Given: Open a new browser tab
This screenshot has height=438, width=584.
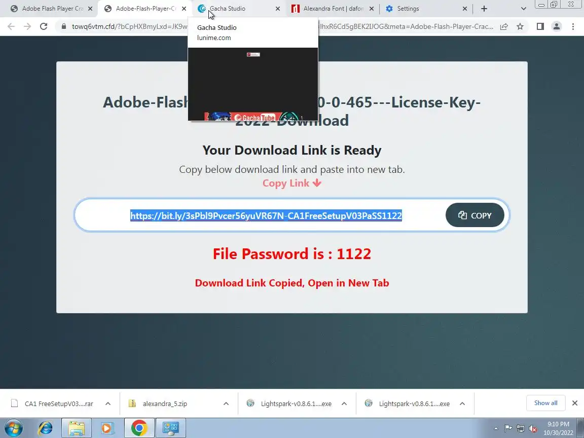Looking at the screenshot, I should (x=484, y=9).
